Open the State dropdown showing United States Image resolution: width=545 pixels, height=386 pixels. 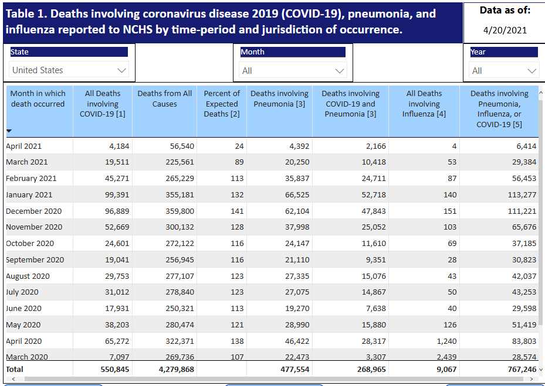point(69,70)
